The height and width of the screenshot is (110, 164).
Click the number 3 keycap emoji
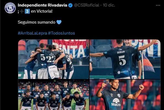(27, 11)
